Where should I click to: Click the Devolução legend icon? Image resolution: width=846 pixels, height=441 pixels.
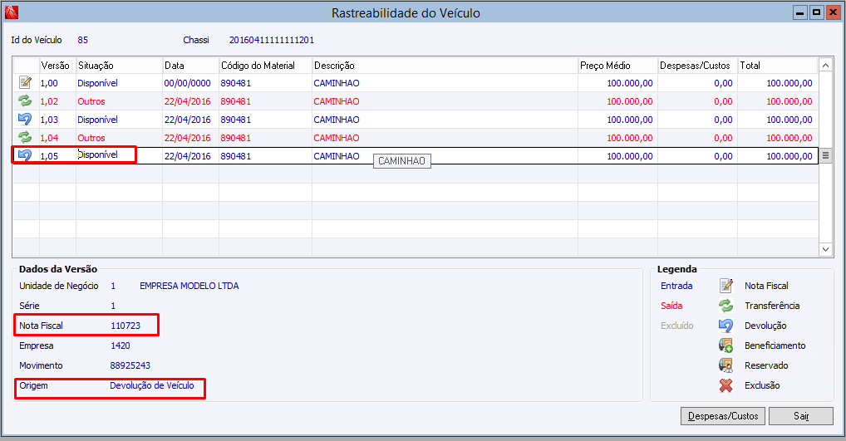coord(726,326)
